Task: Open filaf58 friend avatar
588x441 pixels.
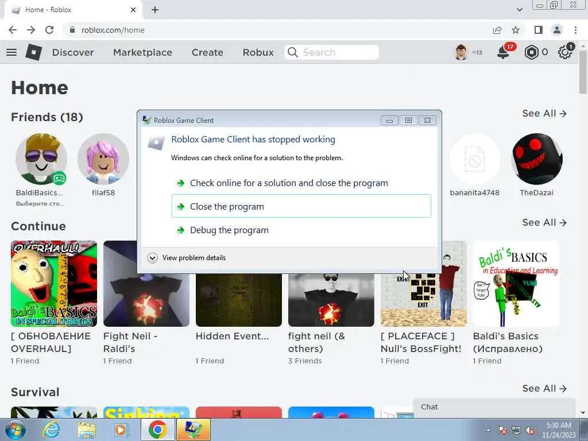Action: click(103, 159)
